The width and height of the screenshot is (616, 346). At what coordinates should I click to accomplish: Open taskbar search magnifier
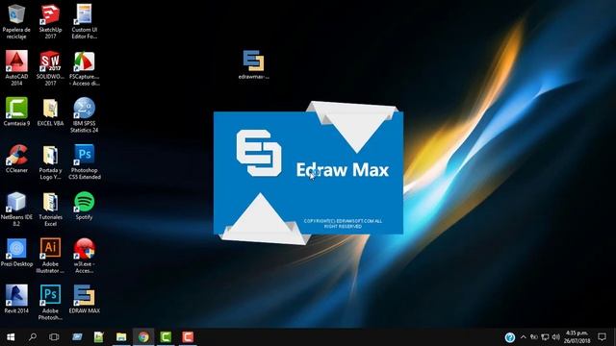pyautogui.click(x=33, y=337)
